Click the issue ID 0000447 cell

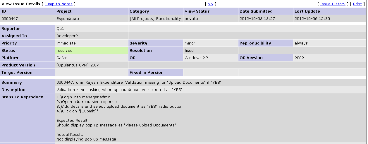[8, 18]
